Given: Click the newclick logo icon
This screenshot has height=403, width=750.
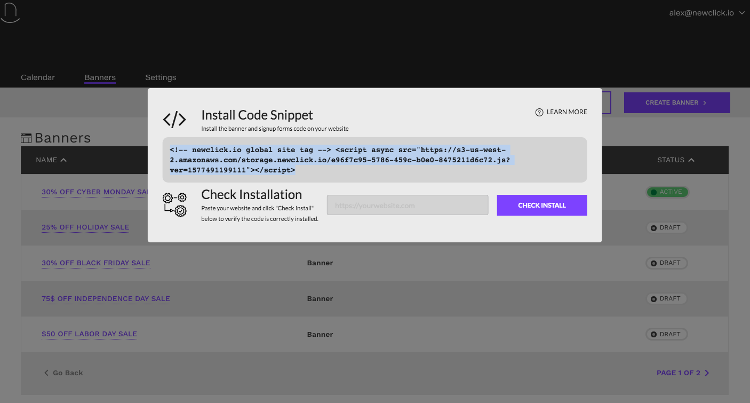Looking at the screenshot, I should (10, 13).
